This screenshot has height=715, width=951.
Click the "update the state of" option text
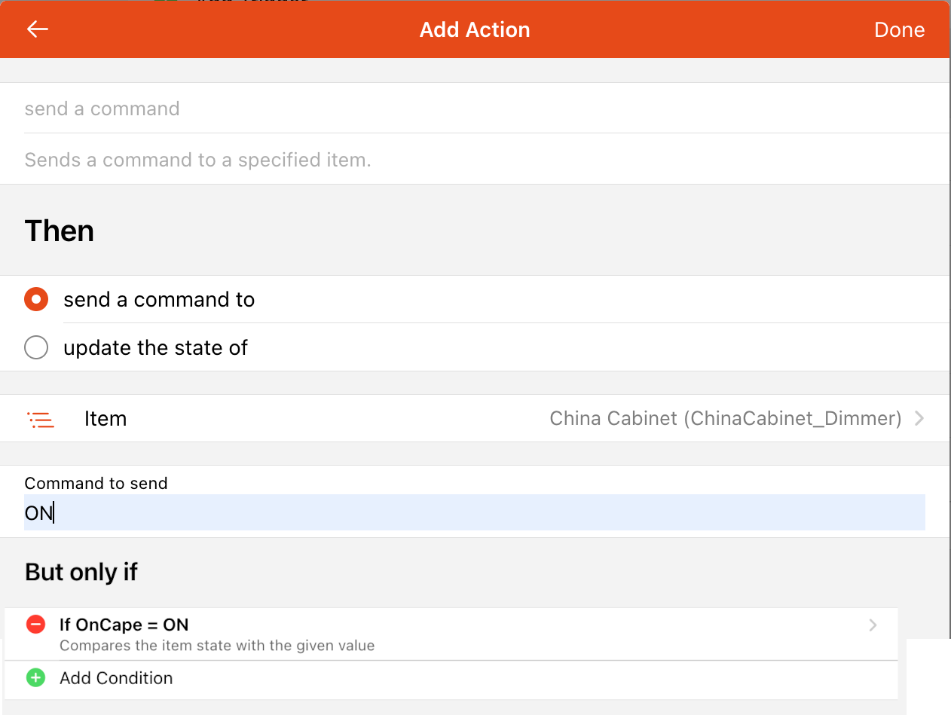[155, 348]
